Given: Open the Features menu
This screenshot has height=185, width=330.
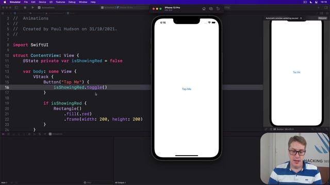Looking at the screenshot, I should tap(60, 2).
